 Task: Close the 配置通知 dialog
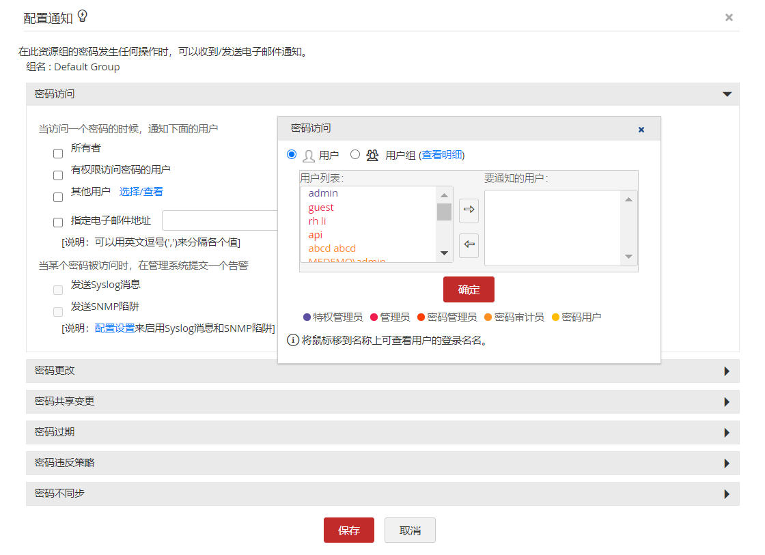coord(729,18)
